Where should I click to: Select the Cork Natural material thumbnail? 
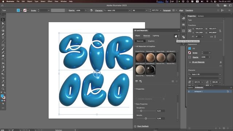tap(140, 57)
